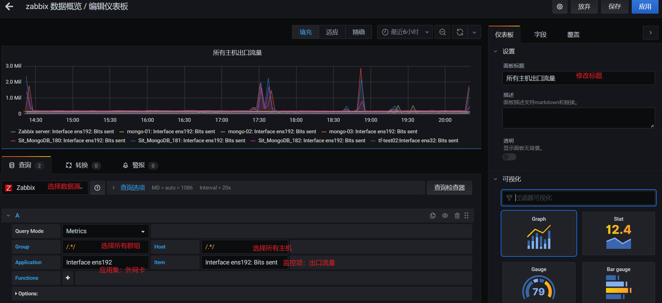This screenshot has height=303, width=662.
Task: Click the 查询 database icon
Action: (12, 165)
